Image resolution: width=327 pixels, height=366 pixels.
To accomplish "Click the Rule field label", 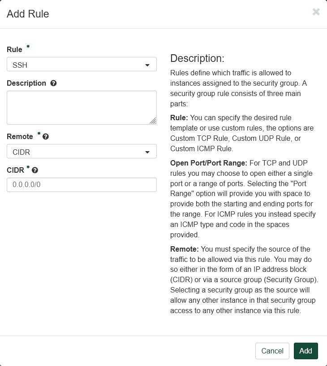I will 14,50.
